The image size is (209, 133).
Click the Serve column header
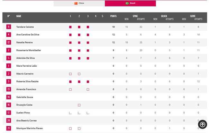pos(193,16)
